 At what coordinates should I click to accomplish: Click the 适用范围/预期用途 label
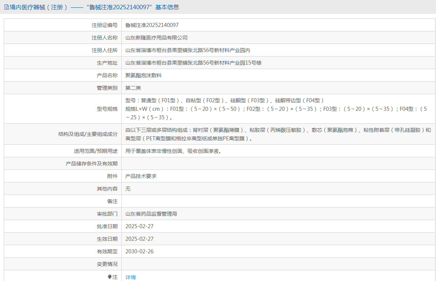[x=96, y=151]
